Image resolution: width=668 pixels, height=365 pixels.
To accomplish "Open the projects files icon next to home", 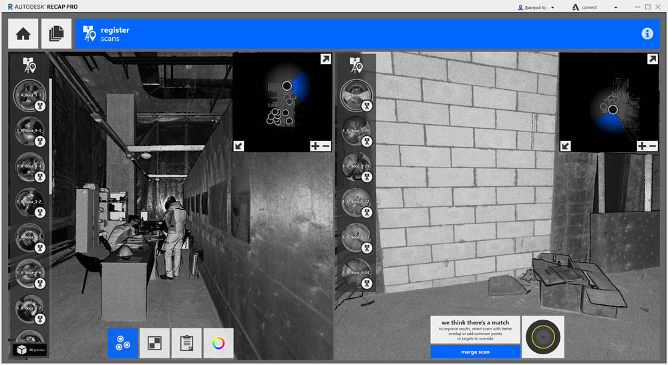I will coord(56,33).
